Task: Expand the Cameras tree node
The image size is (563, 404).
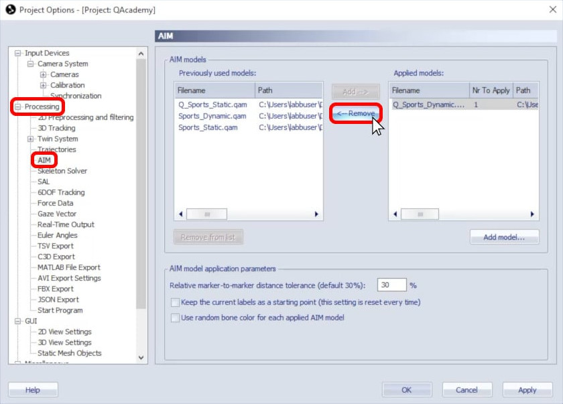Action: [x=44, y=74]
